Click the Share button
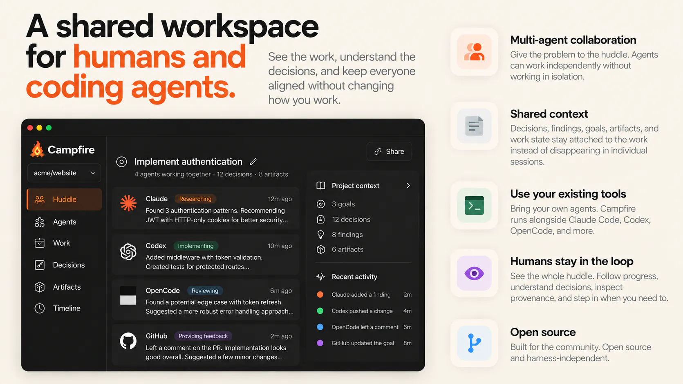This screenshot has width=683, height=384. coord(389,151)
